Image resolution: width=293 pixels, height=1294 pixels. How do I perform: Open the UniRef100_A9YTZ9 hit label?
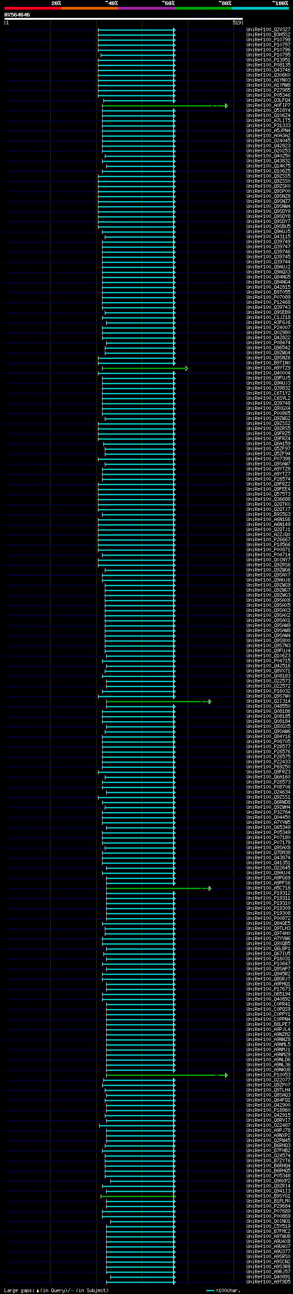coord(268,368)
